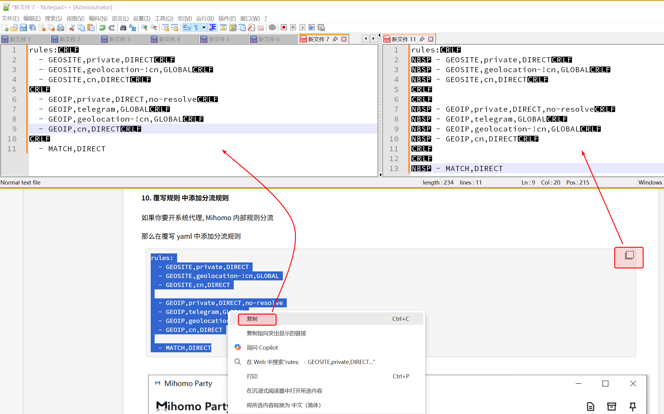Click the code block copy icon
The height and width of the screenshot is (414, 664).
[x=629, y=256]
